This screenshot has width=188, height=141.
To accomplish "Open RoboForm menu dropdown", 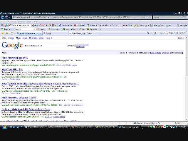I will [8, 29].
